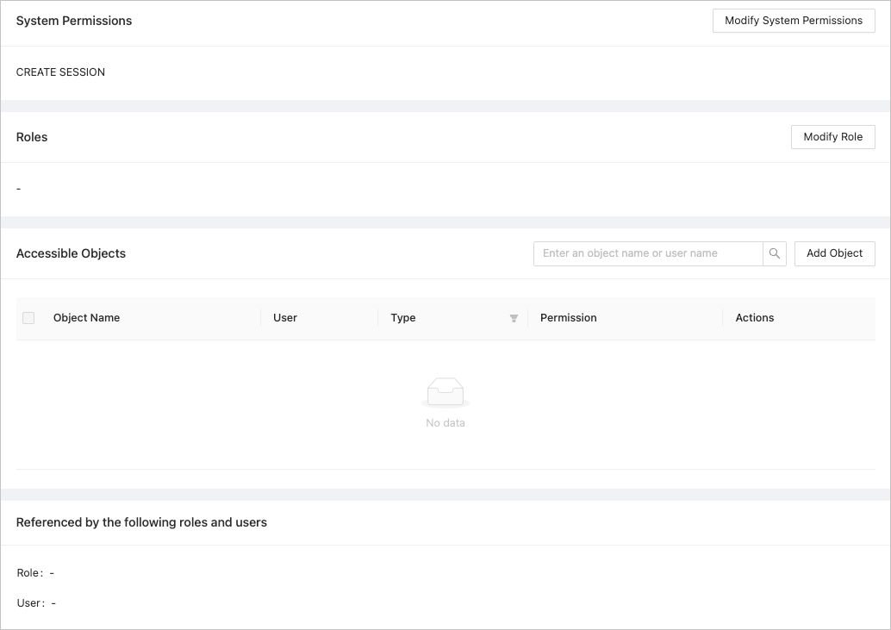Click the Accessible Objects section title
Viewport: 891px width, 630px height.
pyautogui.click(x=71, y=253)
